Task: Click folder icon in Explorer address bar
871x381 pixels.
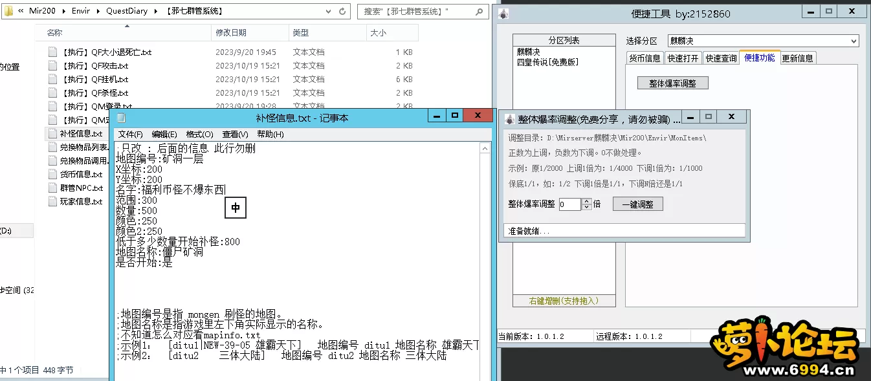Action: [x=9, y=11]
